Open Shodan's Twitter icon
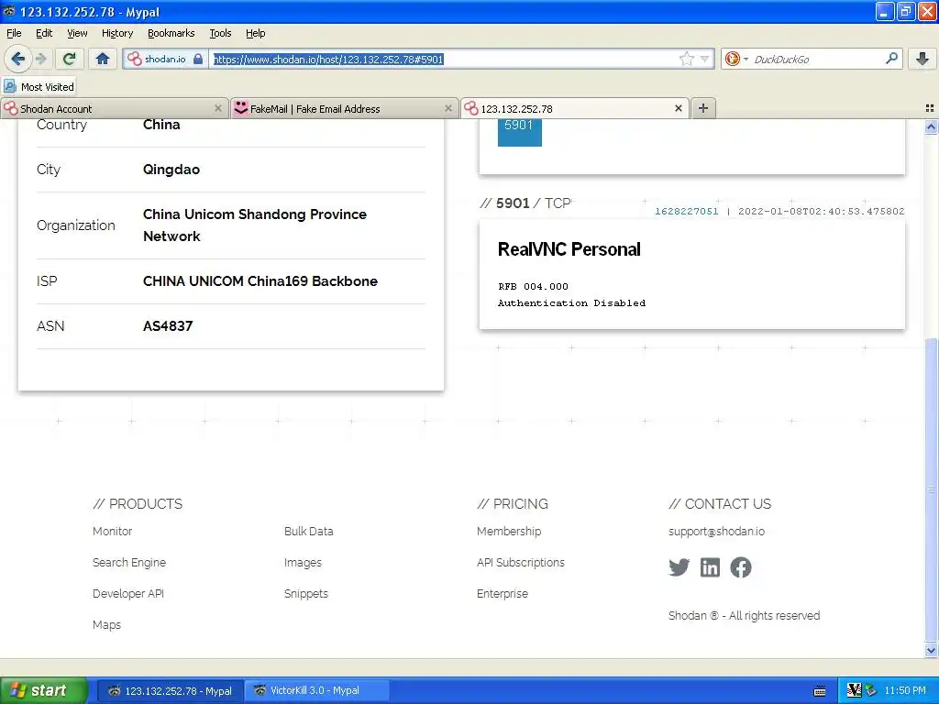Screen dimensions: 939x704 pyautogui.click(x=679, y=566)
